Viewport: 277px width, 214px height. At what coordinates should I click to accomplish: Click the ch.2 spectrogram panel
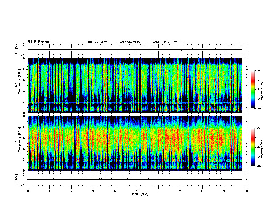point(135,143)
